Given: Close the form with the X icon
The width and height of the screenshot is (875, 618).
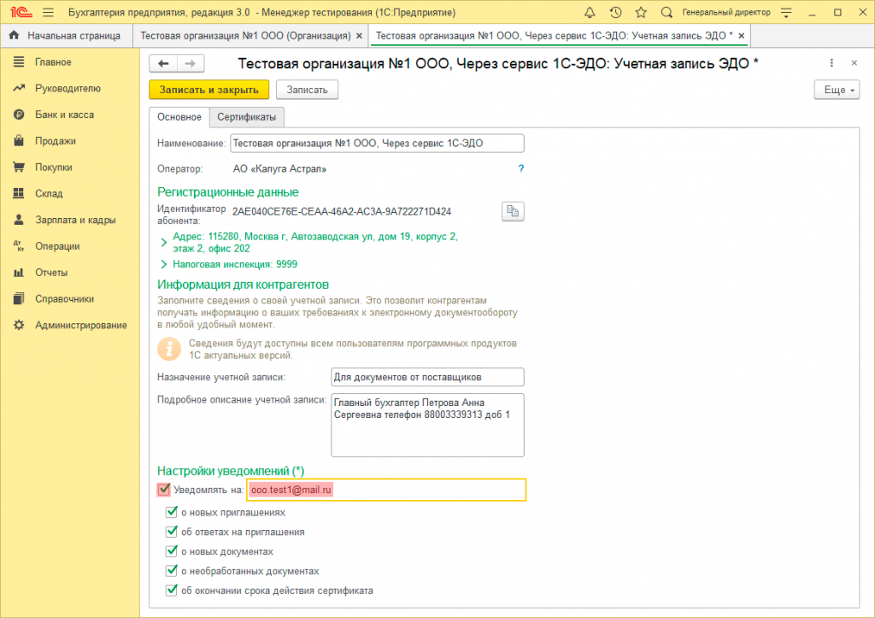Looking at the screenshot, I should coord(854,63).
